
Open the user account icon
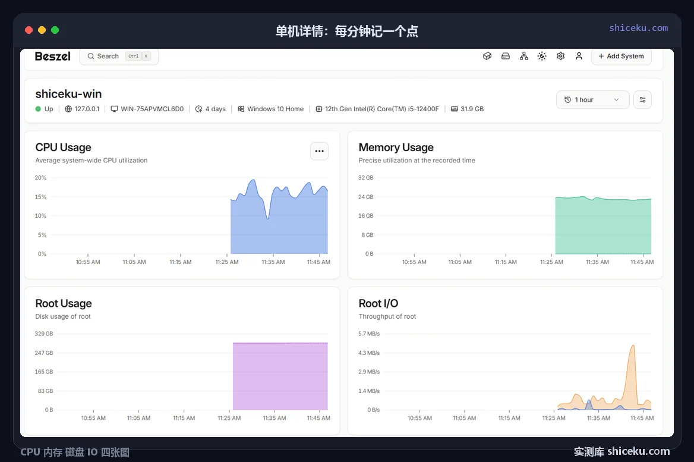(x=579, y=56)
